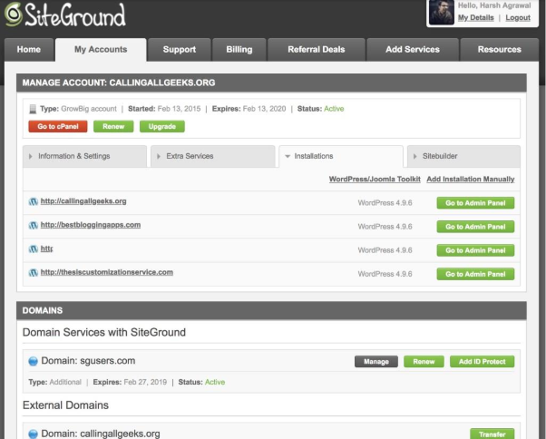Go to Admin Panel for truncated http site
This screenshot has width=546, height=439.
[x=475, y=250]
